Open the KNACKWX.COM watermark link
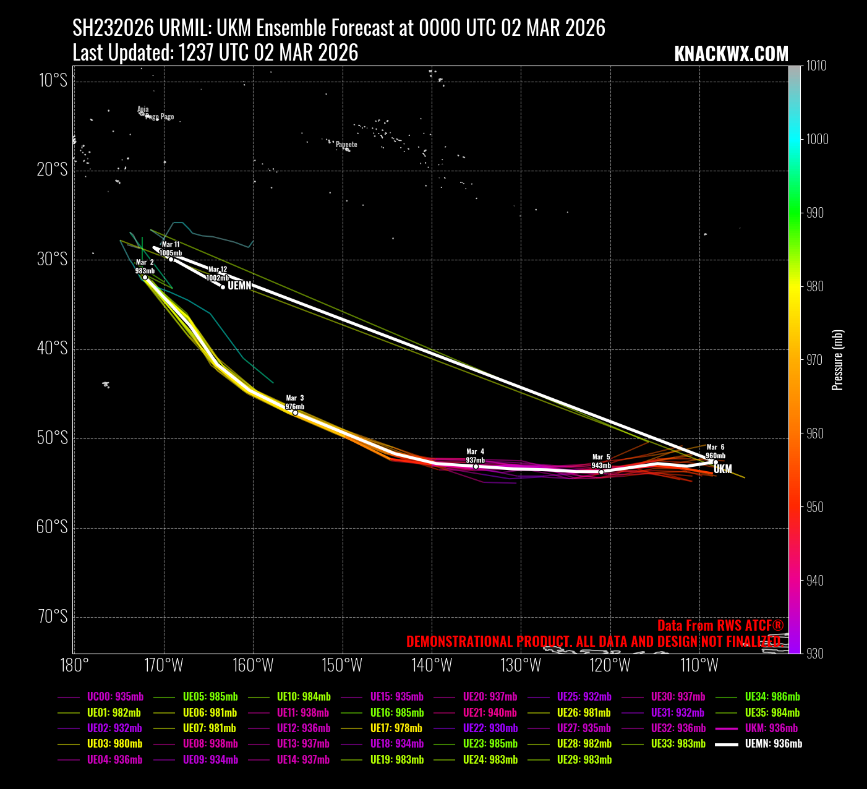This screenshot has height=789, width=867. point(731,54)
